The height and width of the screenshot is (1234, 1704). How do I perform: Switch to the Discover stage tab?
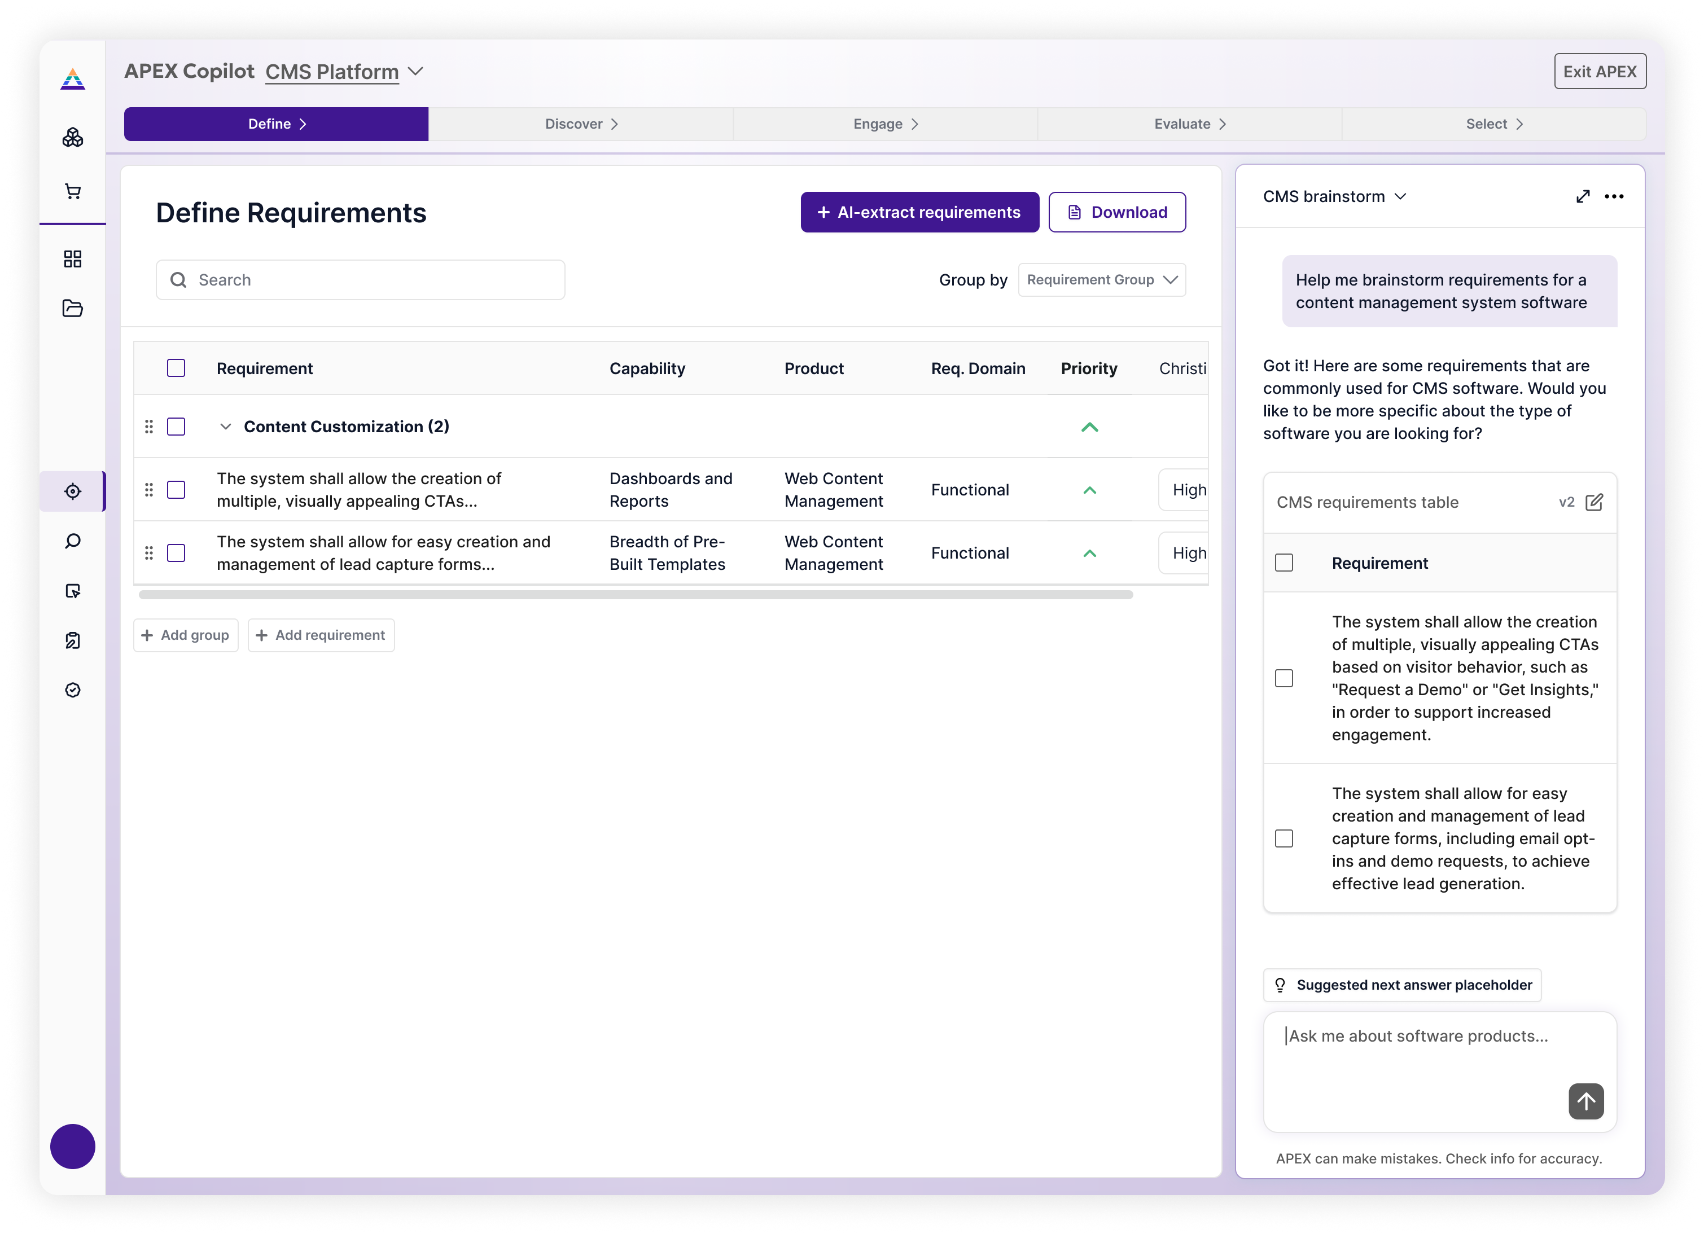(x=581, y=124)
